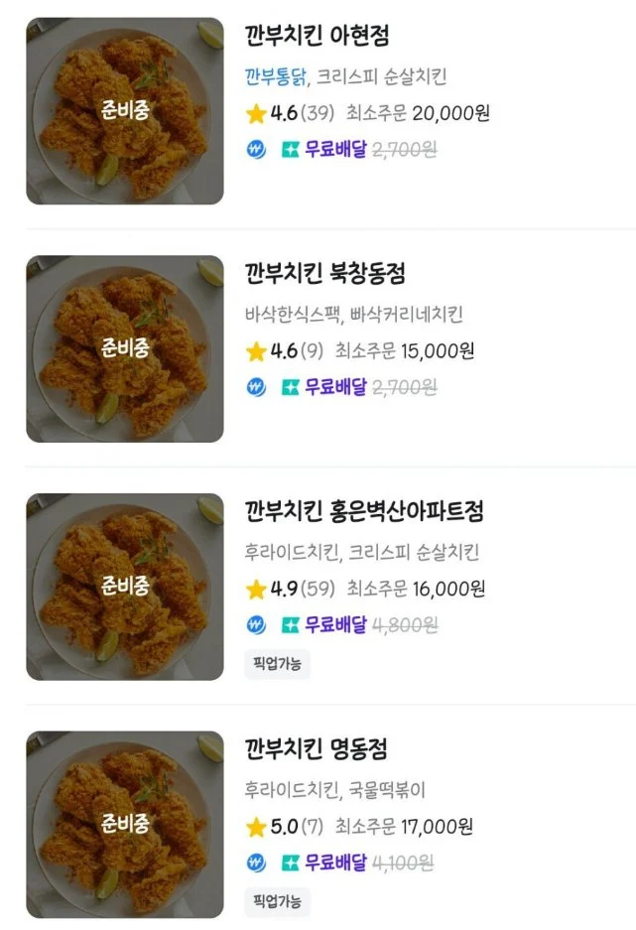Click the 4.6 (39) rating text for 아현점
Viewport: 636px width, 930px height.
pos(302,113)
